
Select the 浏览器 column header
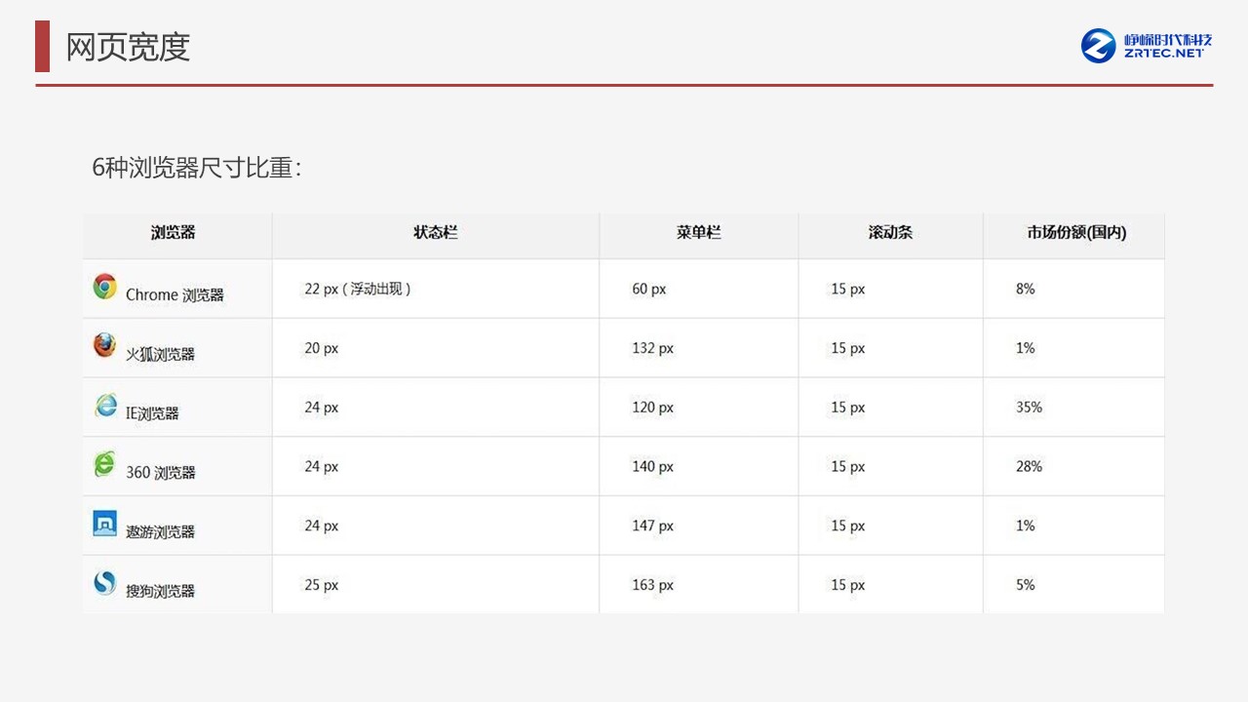pyautogui.click(x=174, y=233)
